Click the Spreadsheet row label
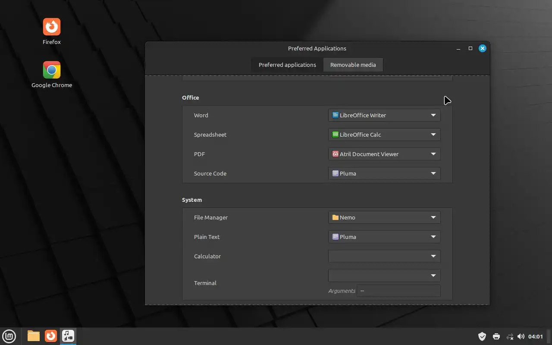Viewport: 552px width, 345px height. click(x=210, y=135)
